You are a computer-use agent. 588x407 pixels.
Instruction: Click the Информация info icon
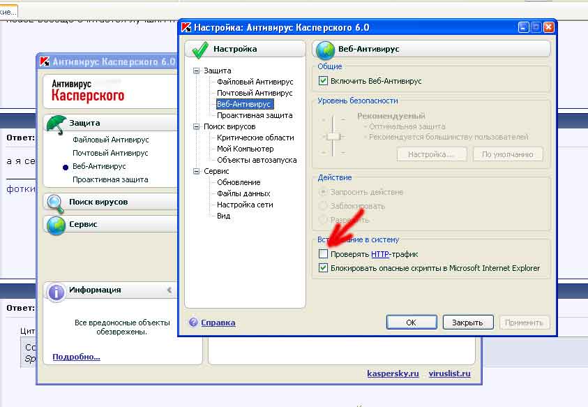coord(56,292)
